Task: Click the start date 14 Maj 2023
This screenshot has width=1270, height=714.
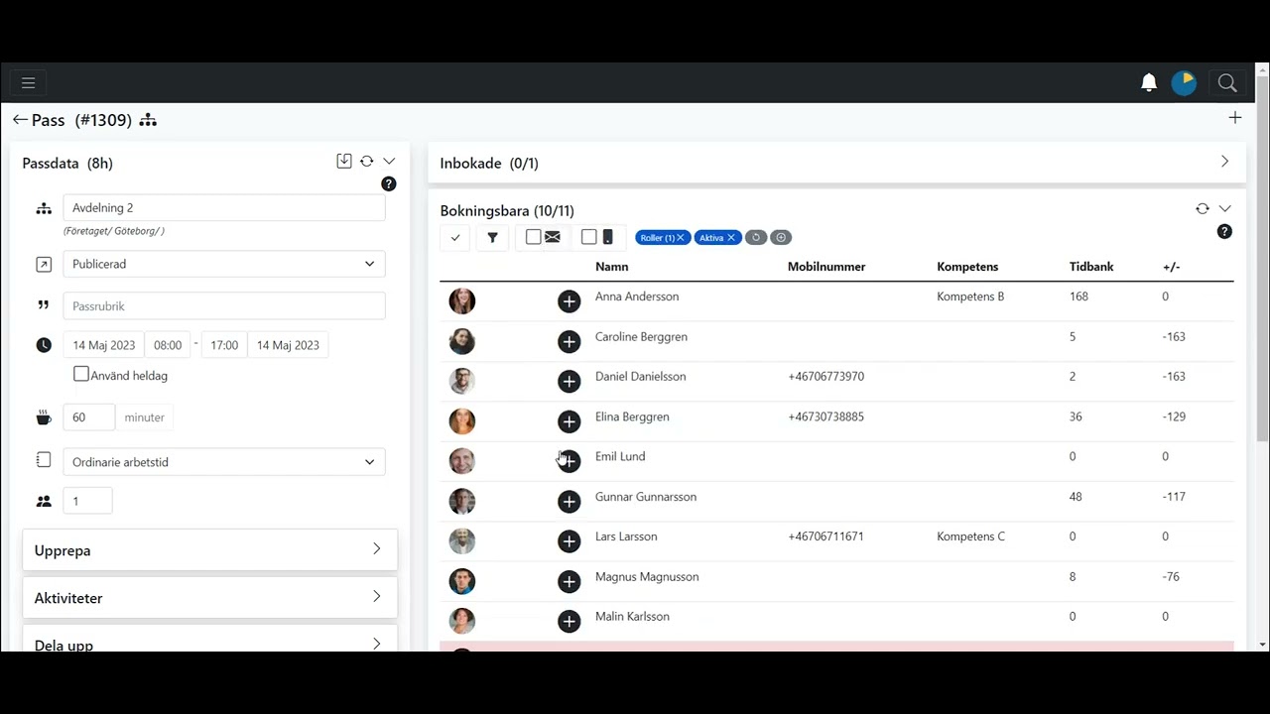Action: [x=103, y=345]
